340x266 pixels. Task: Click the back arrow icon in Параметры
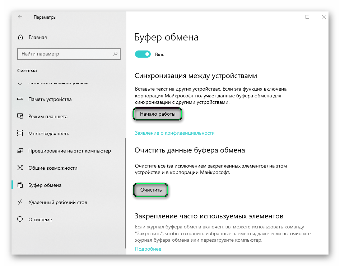pyautogui.click(x=20, y=17)
